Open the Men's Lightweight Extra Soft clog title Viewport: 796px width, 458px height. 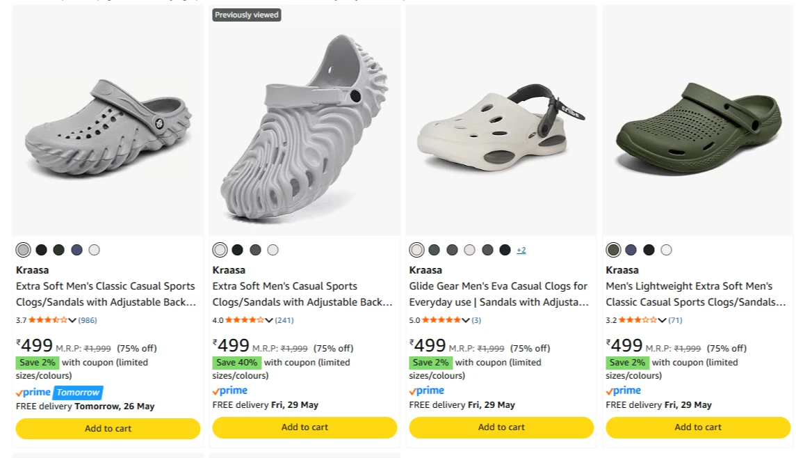click(x=695, y=294)
